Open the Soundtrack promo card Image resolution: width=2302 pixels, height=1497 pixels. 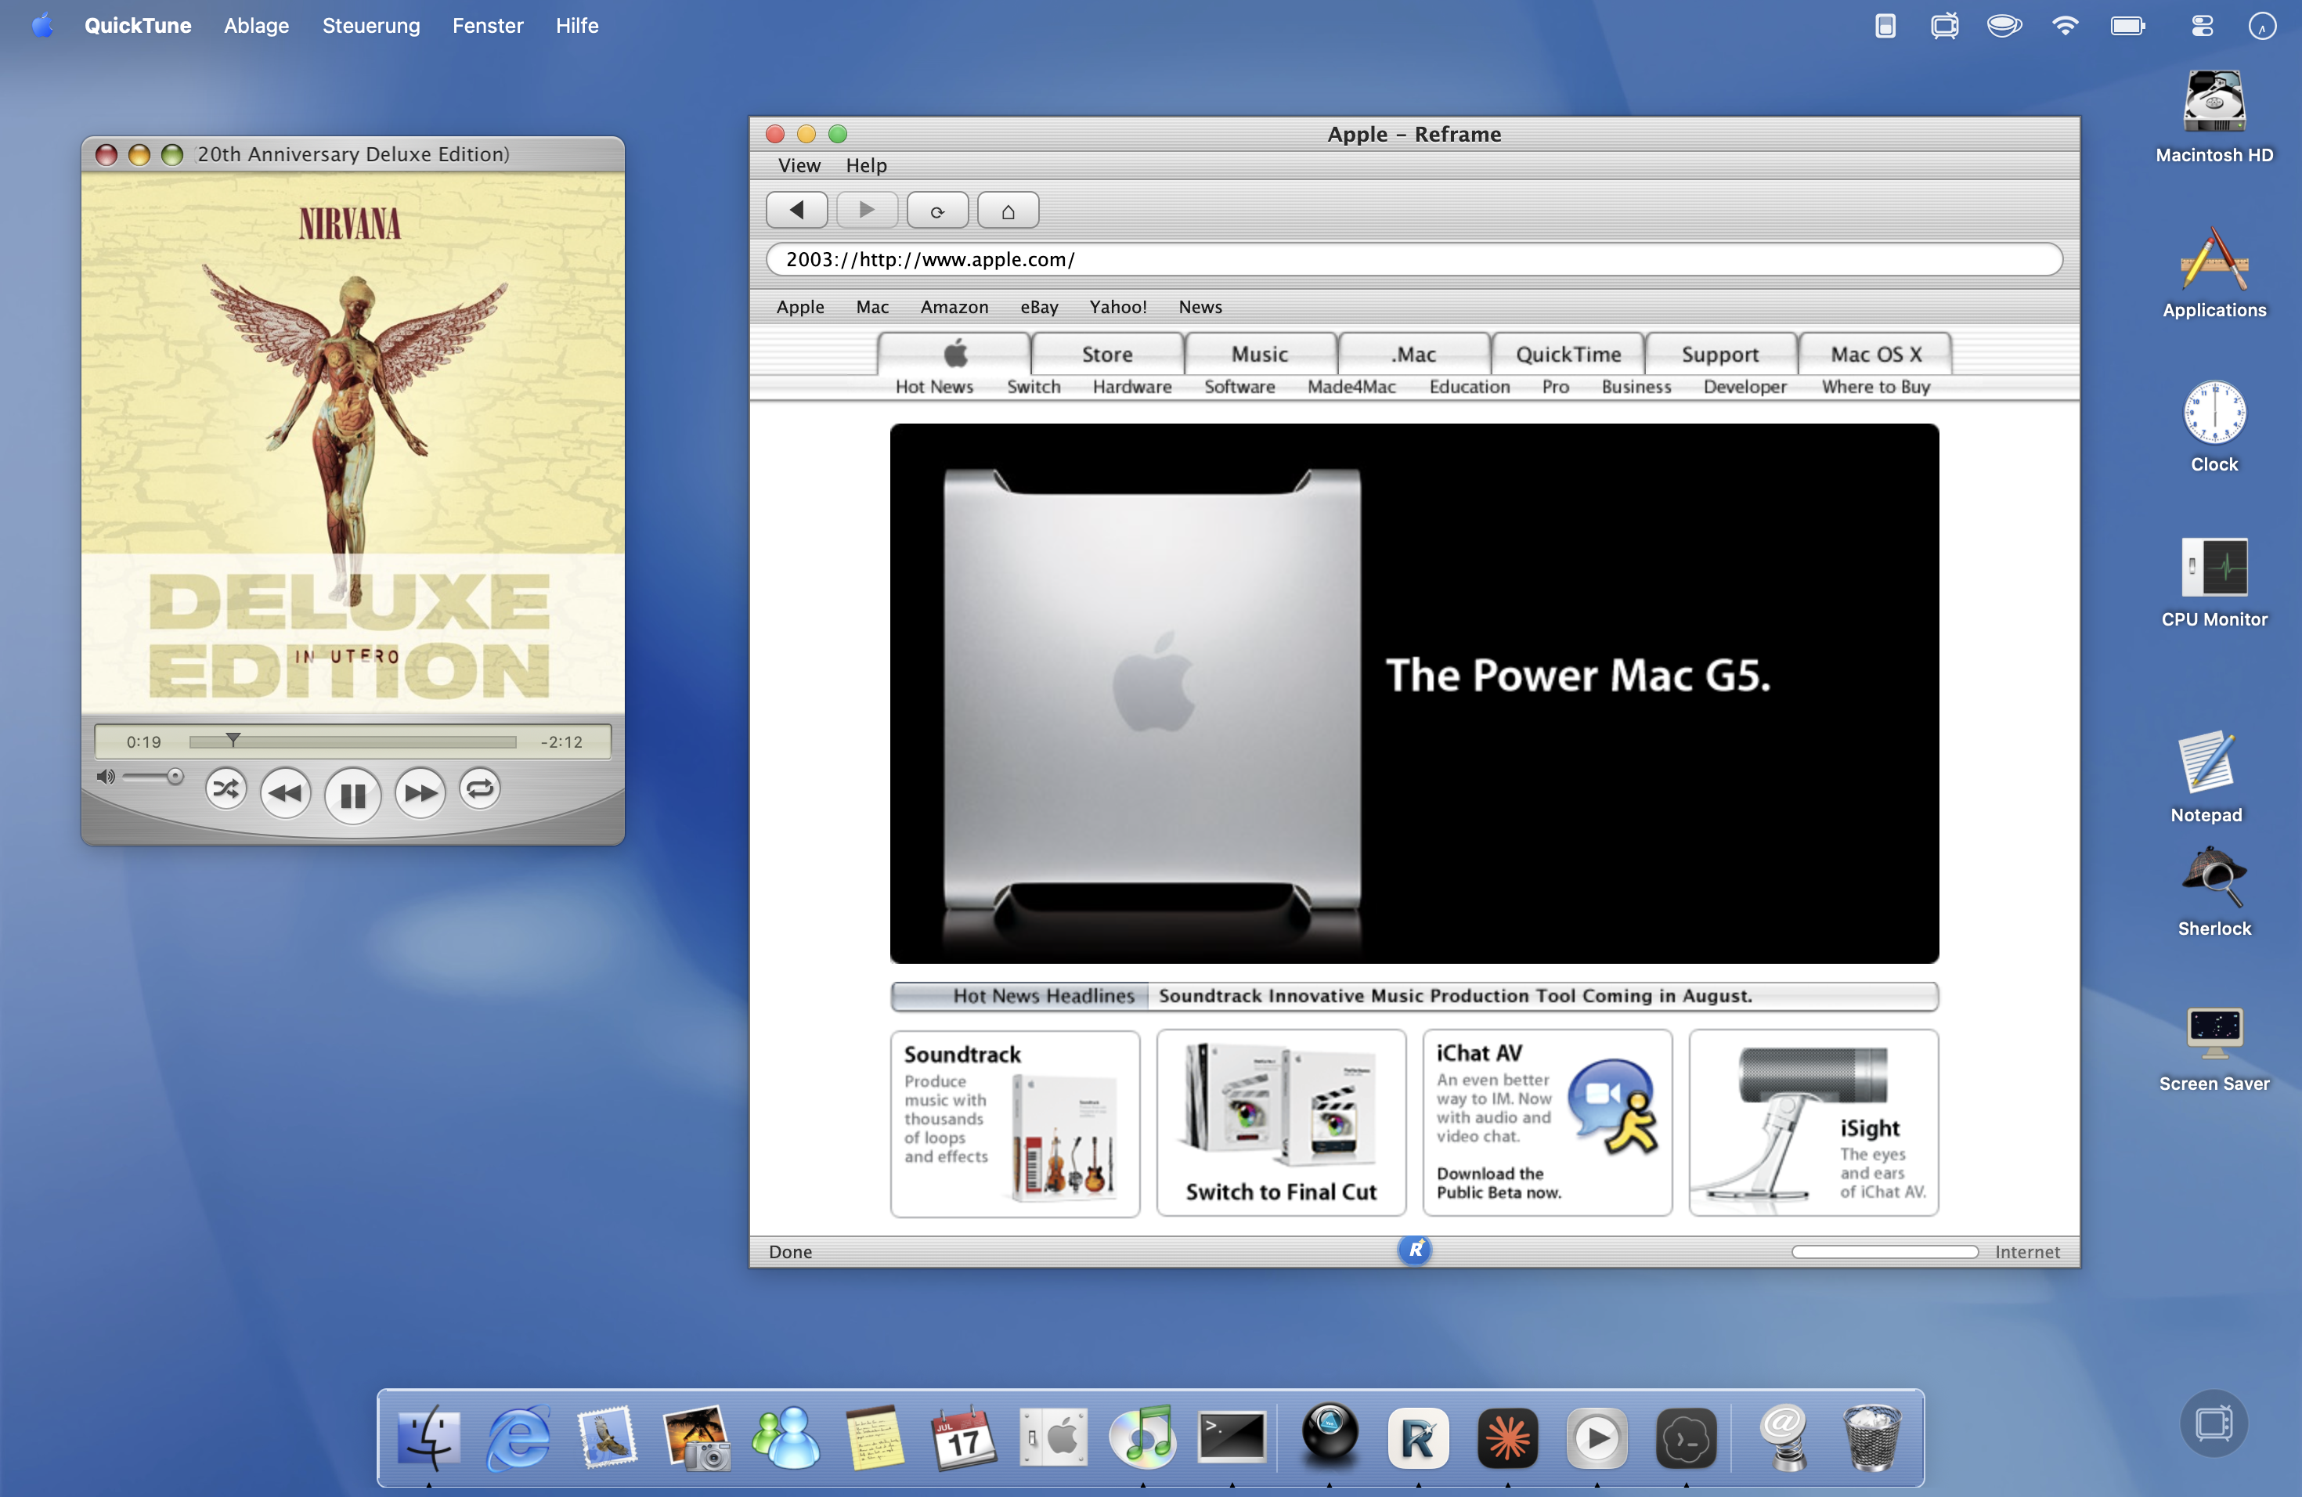(x=1015, y=1123)
